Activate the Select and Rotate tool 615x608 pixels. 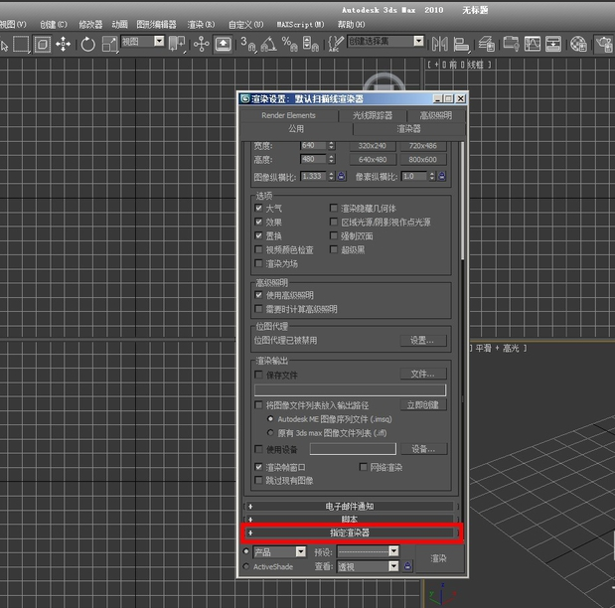click(x=87, y=44)
